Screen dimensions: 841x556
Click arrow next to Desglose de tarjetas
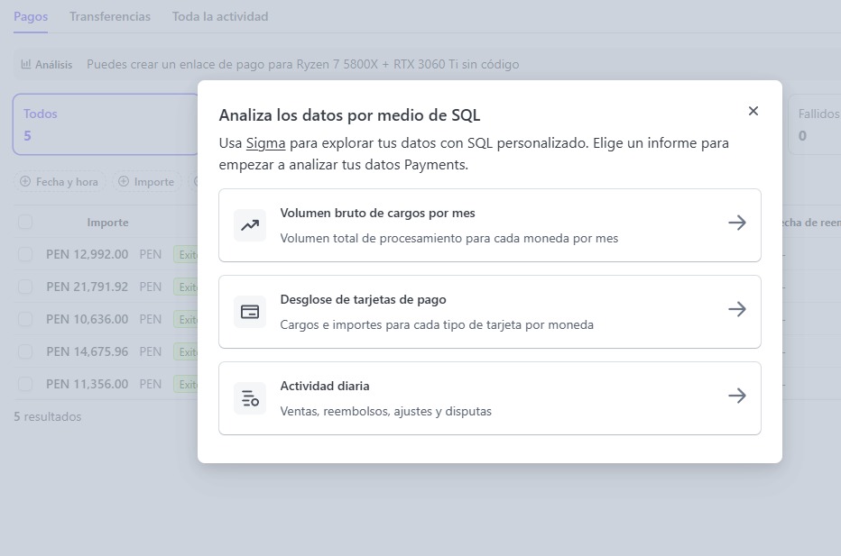click(737, 309)
